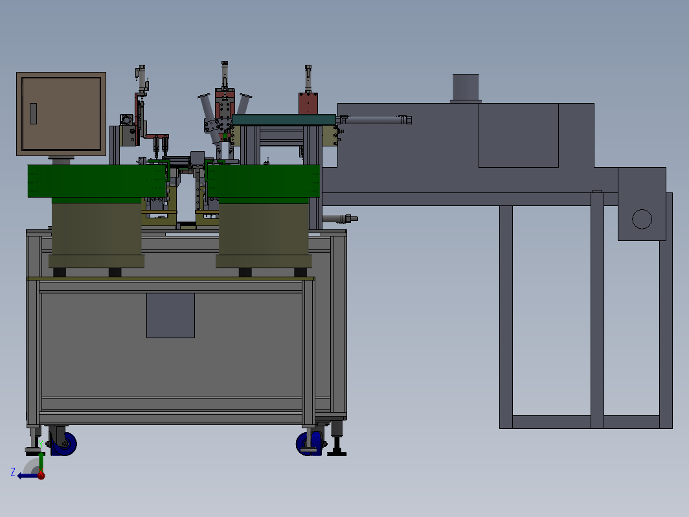The height and width of the screenshot is (517, 689).
Task: Select the olive base under left feeder
Action: point(96,233)
